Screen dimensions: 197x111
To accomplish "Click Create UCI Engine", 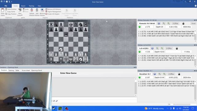I will click(x=52, y=14).
